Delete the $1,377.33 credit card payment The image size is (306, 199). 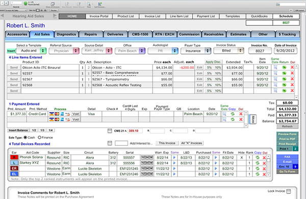point(241,114)
